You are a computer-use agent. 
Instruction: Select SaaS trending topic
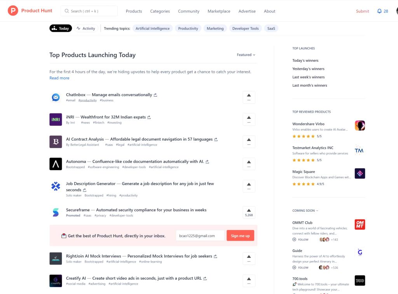tap(271, 28)
